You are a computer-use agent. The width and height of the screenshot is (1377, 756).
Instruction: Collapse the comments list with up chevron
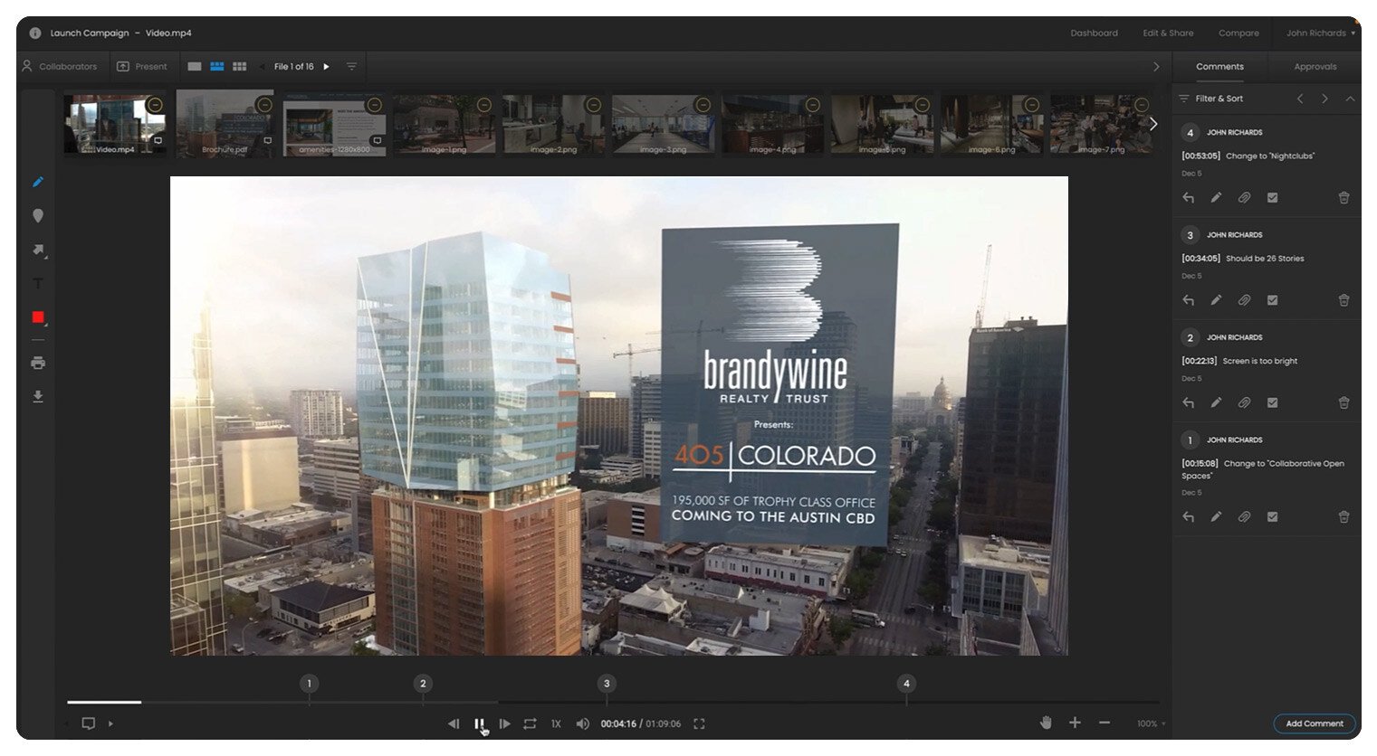[x=1350, y=99]
